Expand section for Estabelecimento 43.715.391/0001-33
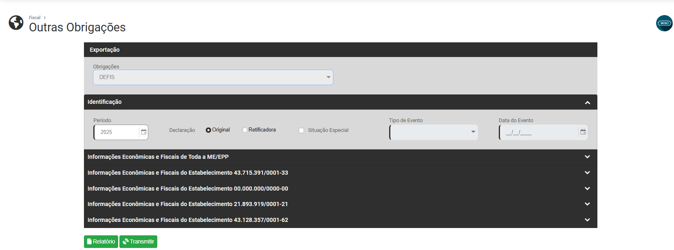Screen dimensions: 674x250 pos(587,173)
